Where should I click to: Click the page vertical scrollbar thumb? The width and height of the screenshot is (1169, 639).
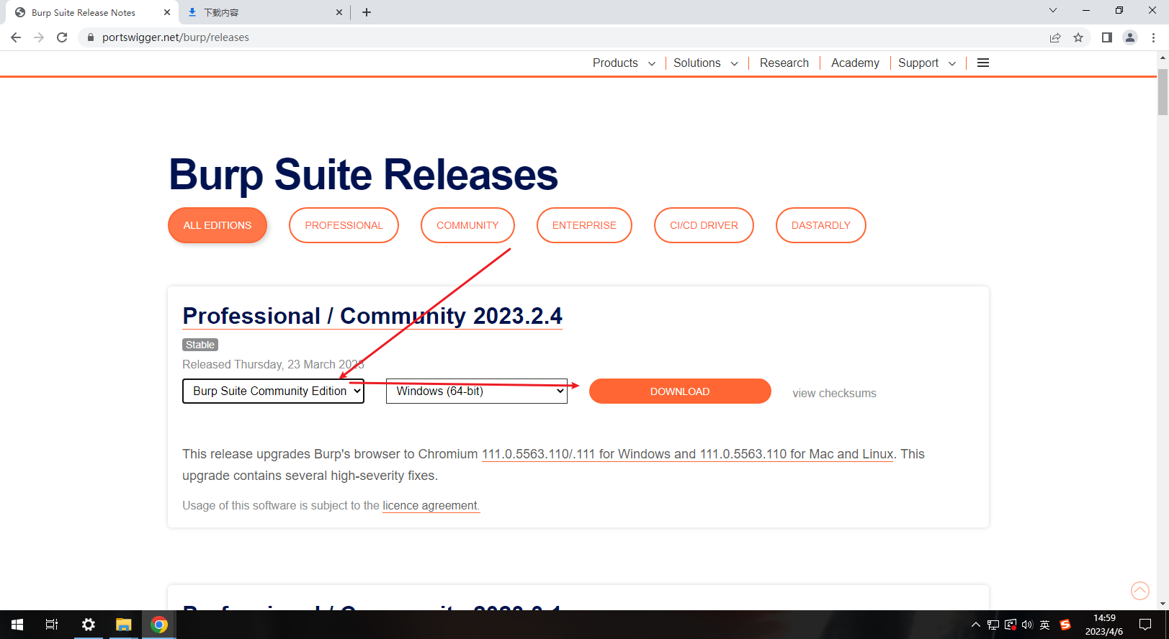pyautogui.click(x=1163, y=91)
